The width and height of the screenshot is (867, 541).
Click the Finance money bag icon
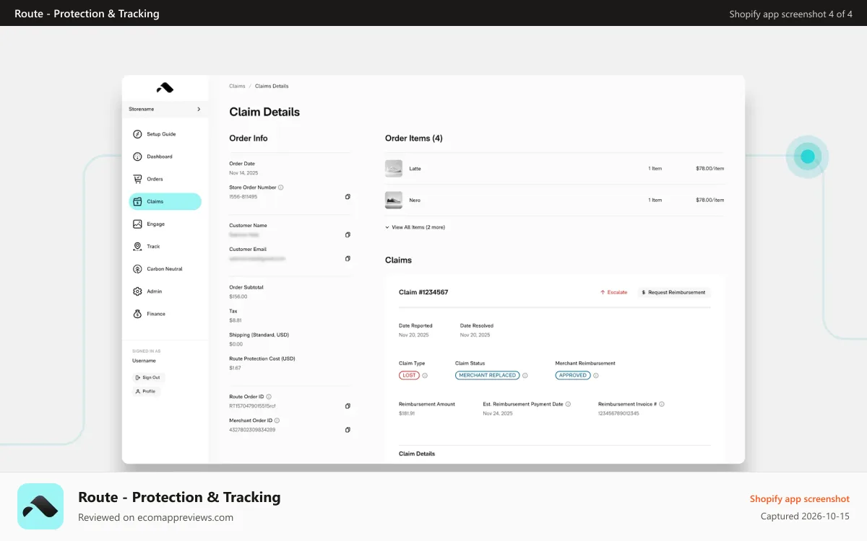[137, 314]
